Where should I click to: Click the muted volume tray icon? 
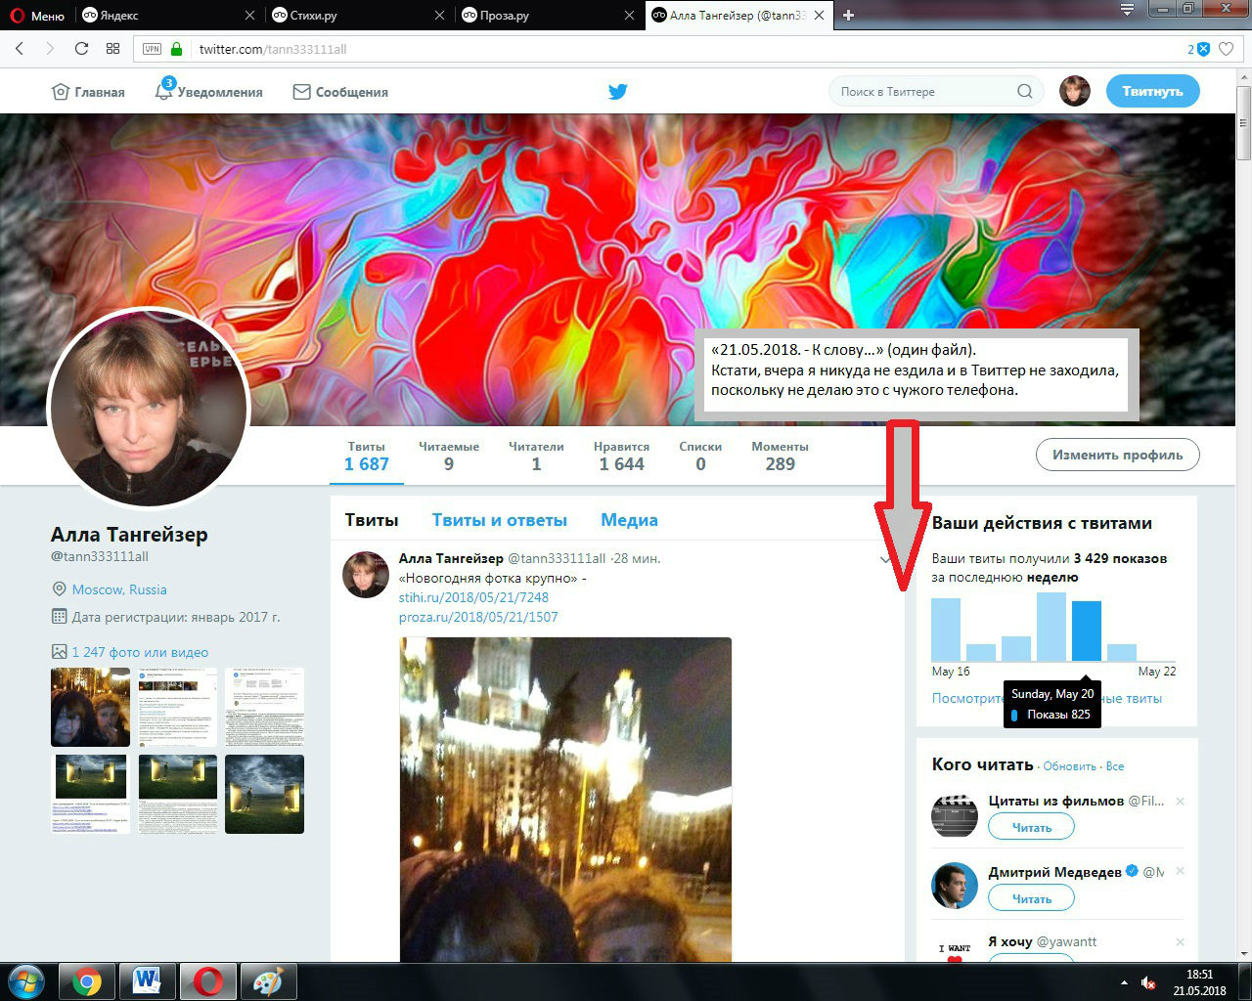1148,981
